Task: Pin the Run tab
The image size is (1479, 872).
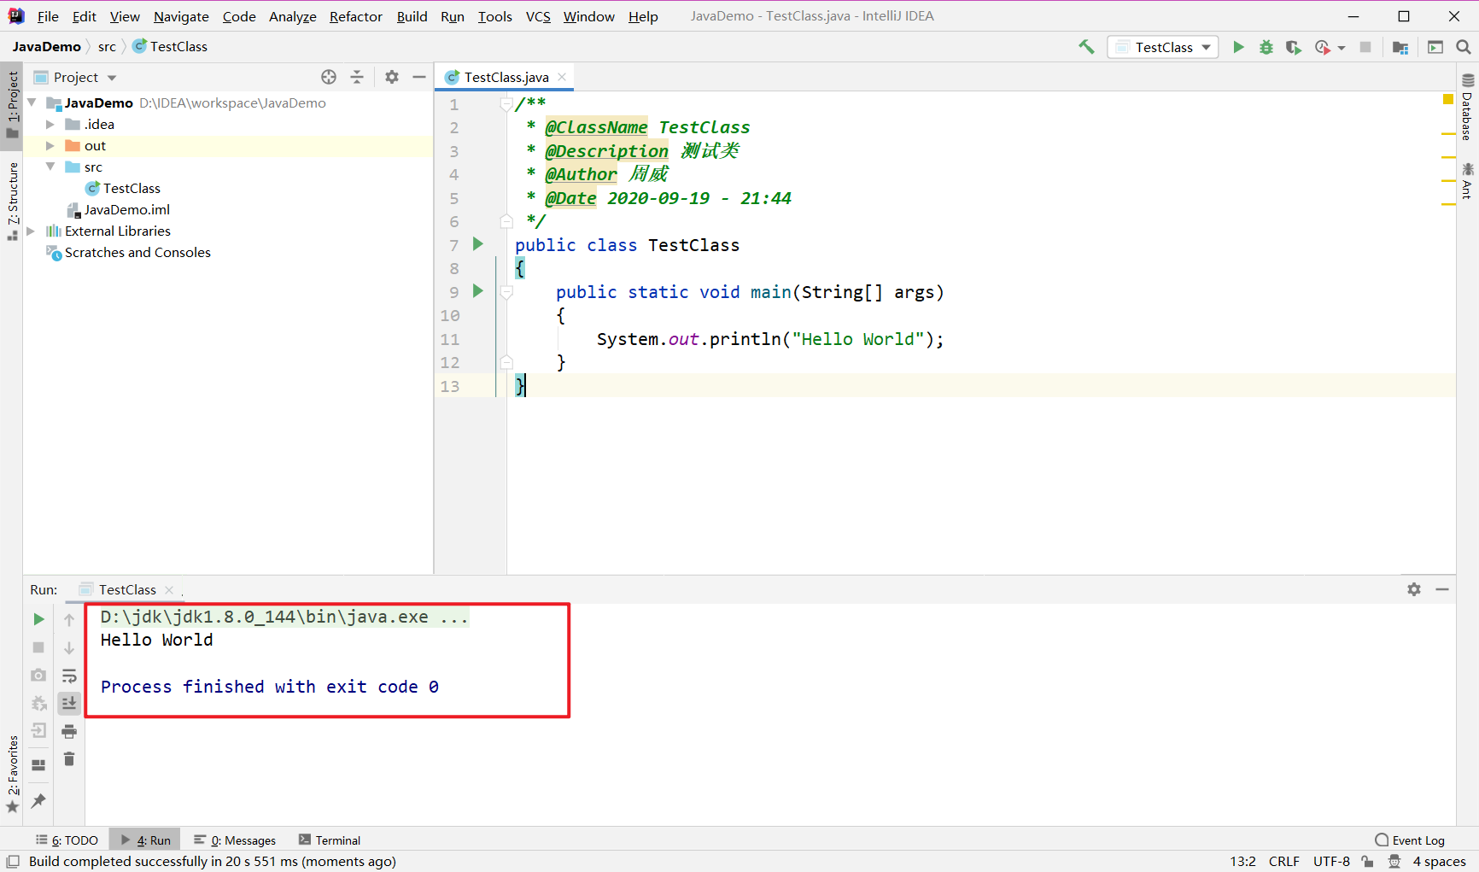Action: pos(38,800)
